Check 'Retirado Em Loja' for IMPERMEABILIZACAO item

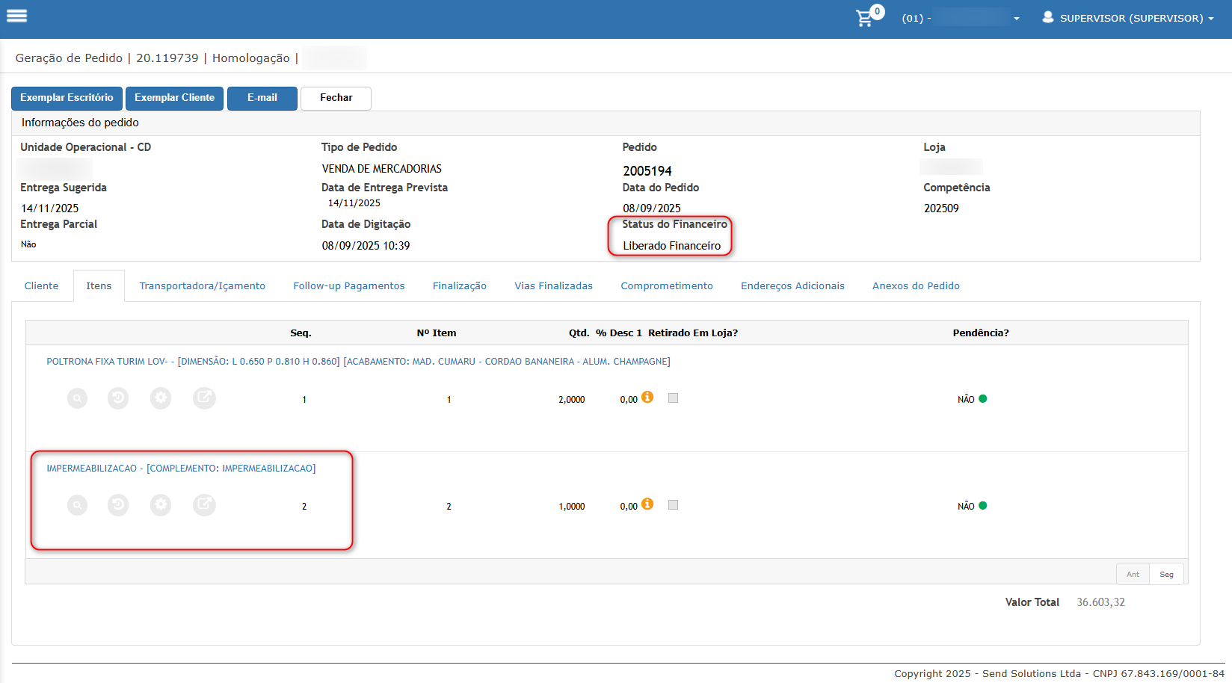(x=673, y=505)
